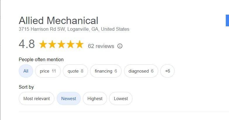Click the five-star rating graphic
This screenshot has height=120, width=229.
[x=61, y=44]
